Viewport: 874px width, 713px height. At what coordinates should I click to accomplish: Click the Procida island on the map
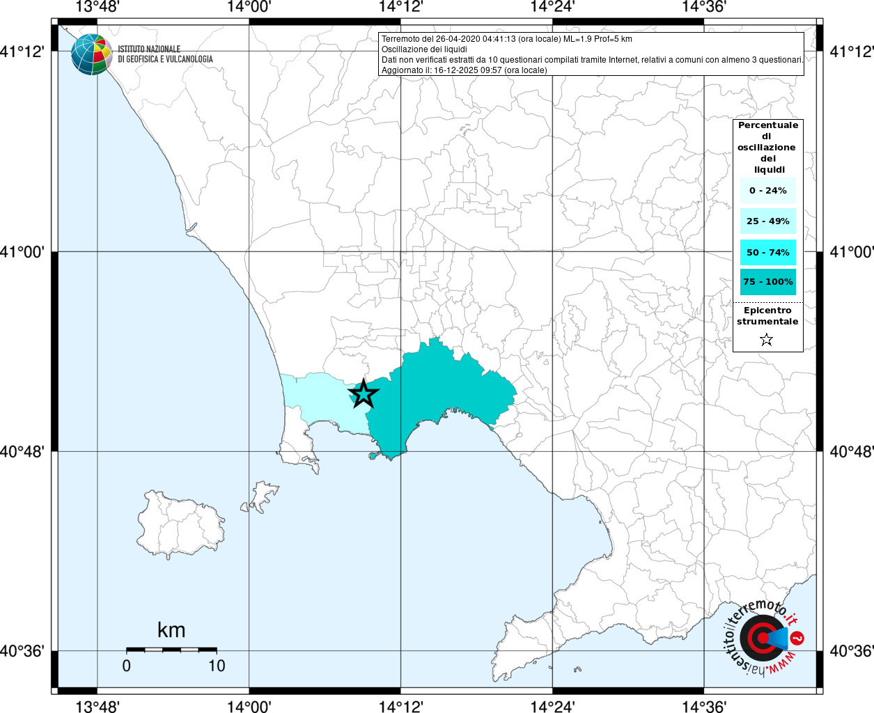261,497
